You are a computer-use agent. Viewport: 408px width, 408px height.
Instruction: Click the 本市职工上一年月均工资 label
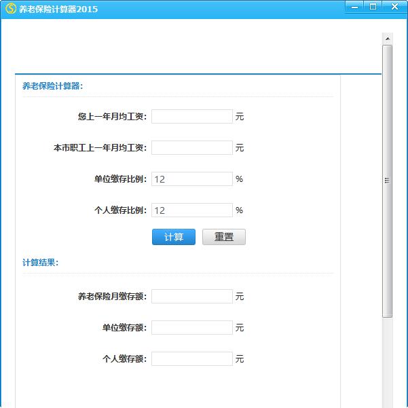tap(100, 147)
